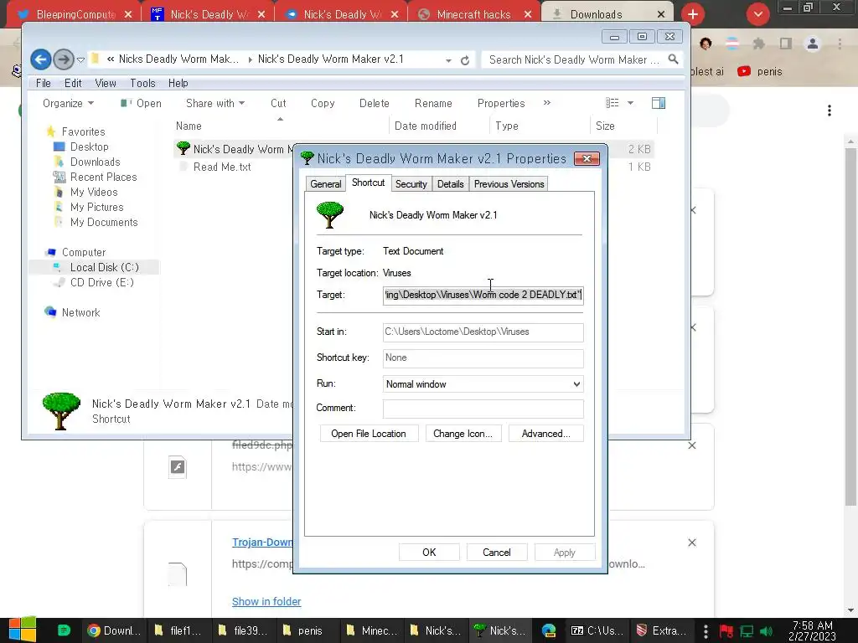The height and width of the screenshot is (643, 858).
Task: Switch to Security tab
Action: (411, 184)
